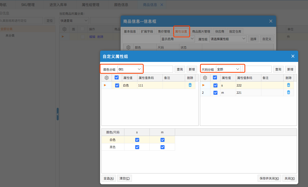Click the gear icon in product list header
The image size is (308, 187).
pos(64,29)
